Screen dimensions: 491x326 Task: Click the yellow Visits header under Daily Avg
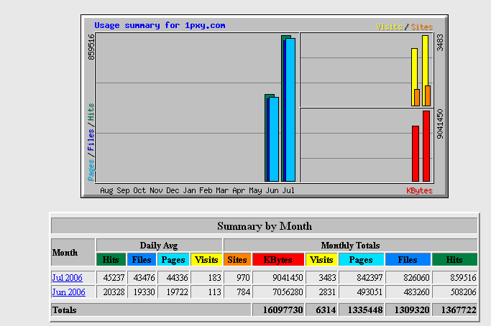click(x=206, y=260)
